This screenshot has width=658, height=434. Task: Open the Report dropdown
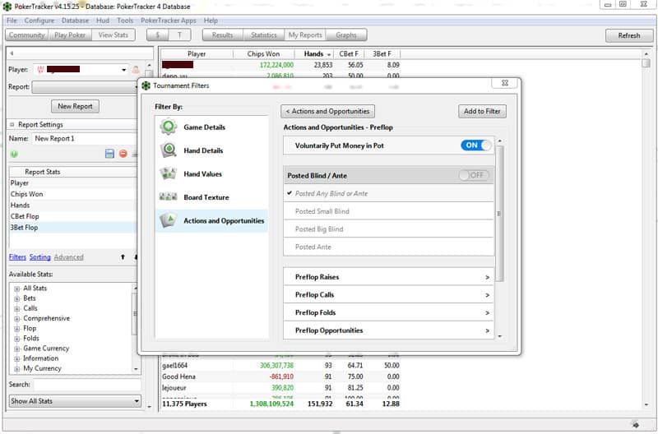(85, 87)
